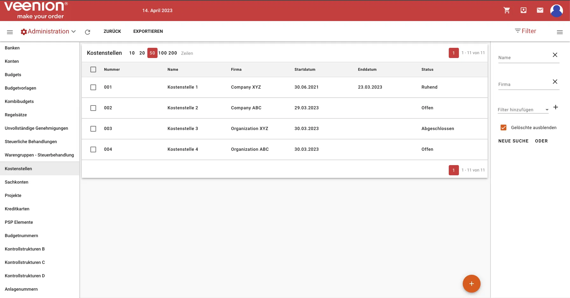
Task: Click the plus icon to add filter
Action: point(555,107)
